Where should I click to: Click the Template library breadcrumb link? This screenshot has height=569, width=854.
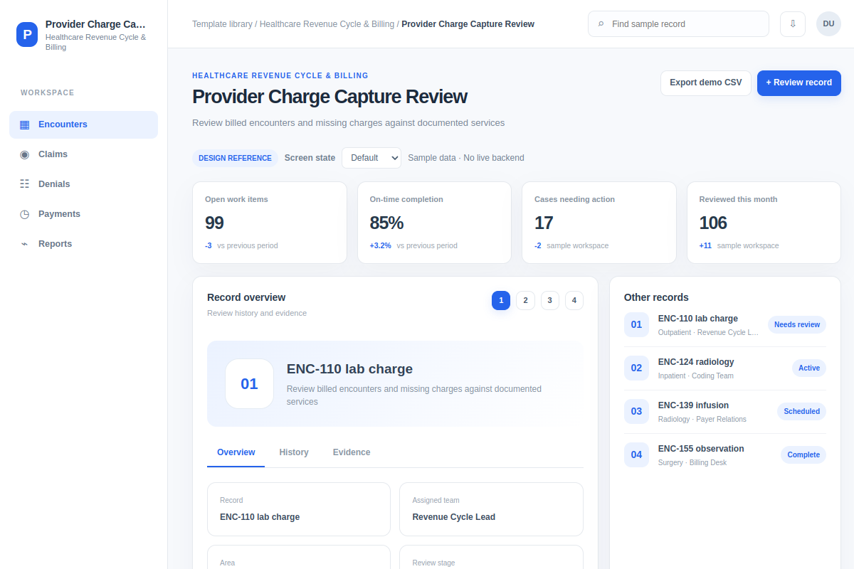(x=222, y=24)
